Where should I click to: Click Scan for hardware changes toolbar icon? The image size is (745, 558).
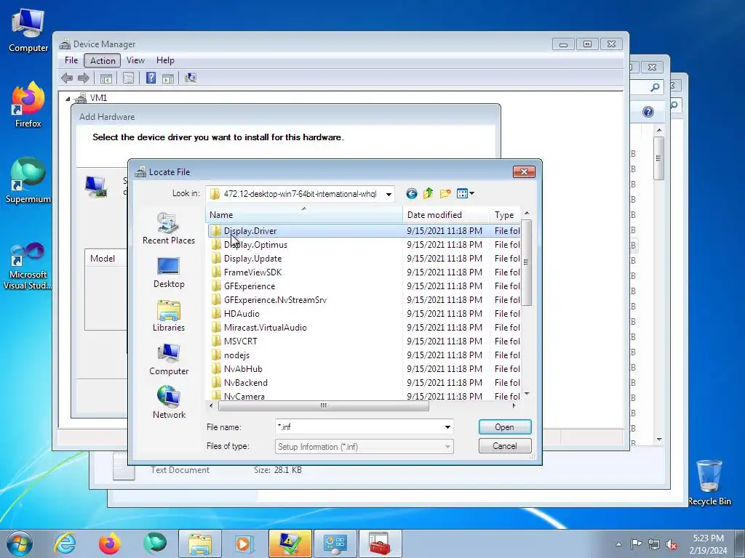pyautogui.click(x=191, y=78)
